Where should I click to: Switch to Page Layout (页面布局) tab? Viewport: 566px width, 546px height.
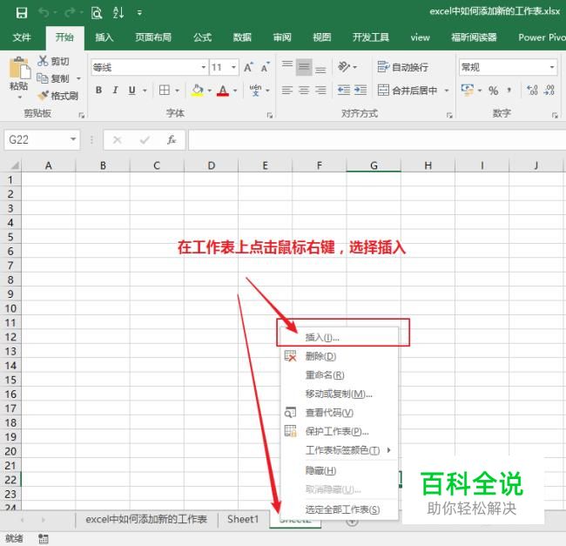coord(153,37)
